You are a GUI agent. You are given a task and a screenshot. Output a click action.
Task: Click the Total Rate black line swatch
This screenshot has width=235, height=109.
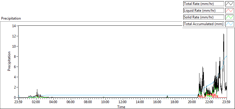(230, 4)
